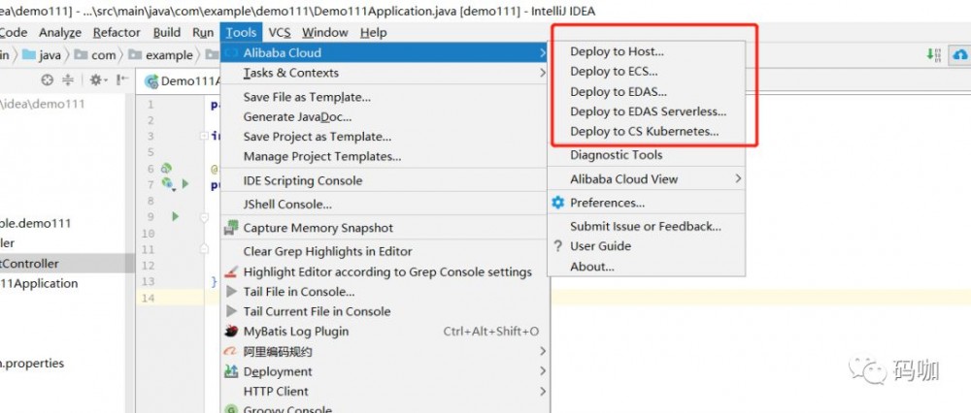The height and width of the screenshot is (413, 971).
Task: Select the Demo111Application editor tab
Action: point(184,81)
